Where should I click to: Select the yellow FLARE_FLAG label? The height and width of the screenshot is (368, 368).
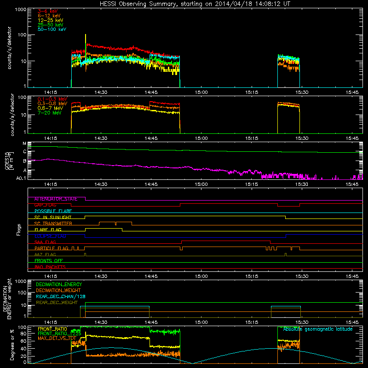click(x=48, y=230)
